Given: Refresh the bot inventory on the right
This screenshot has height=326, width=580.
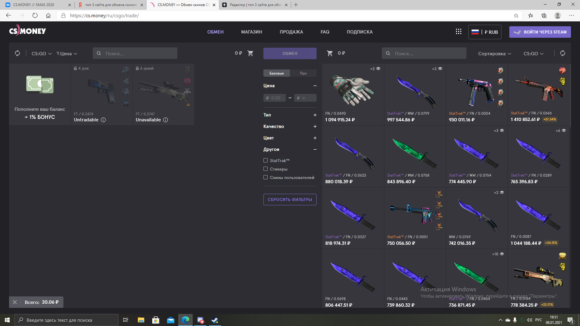Looking at the screenshot, I should point(562,54).
